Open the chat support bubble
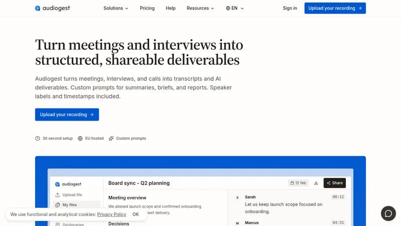 point(388,213)
